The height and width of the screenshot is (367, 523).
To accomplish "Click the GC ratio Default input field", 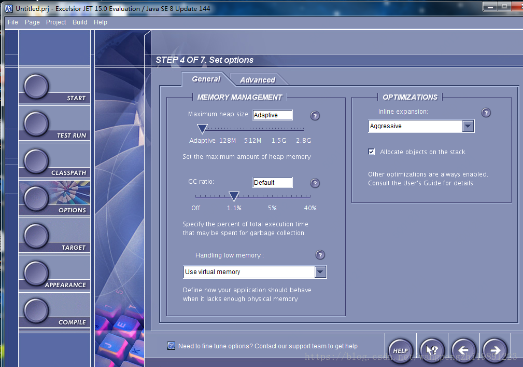I will 273,182.
